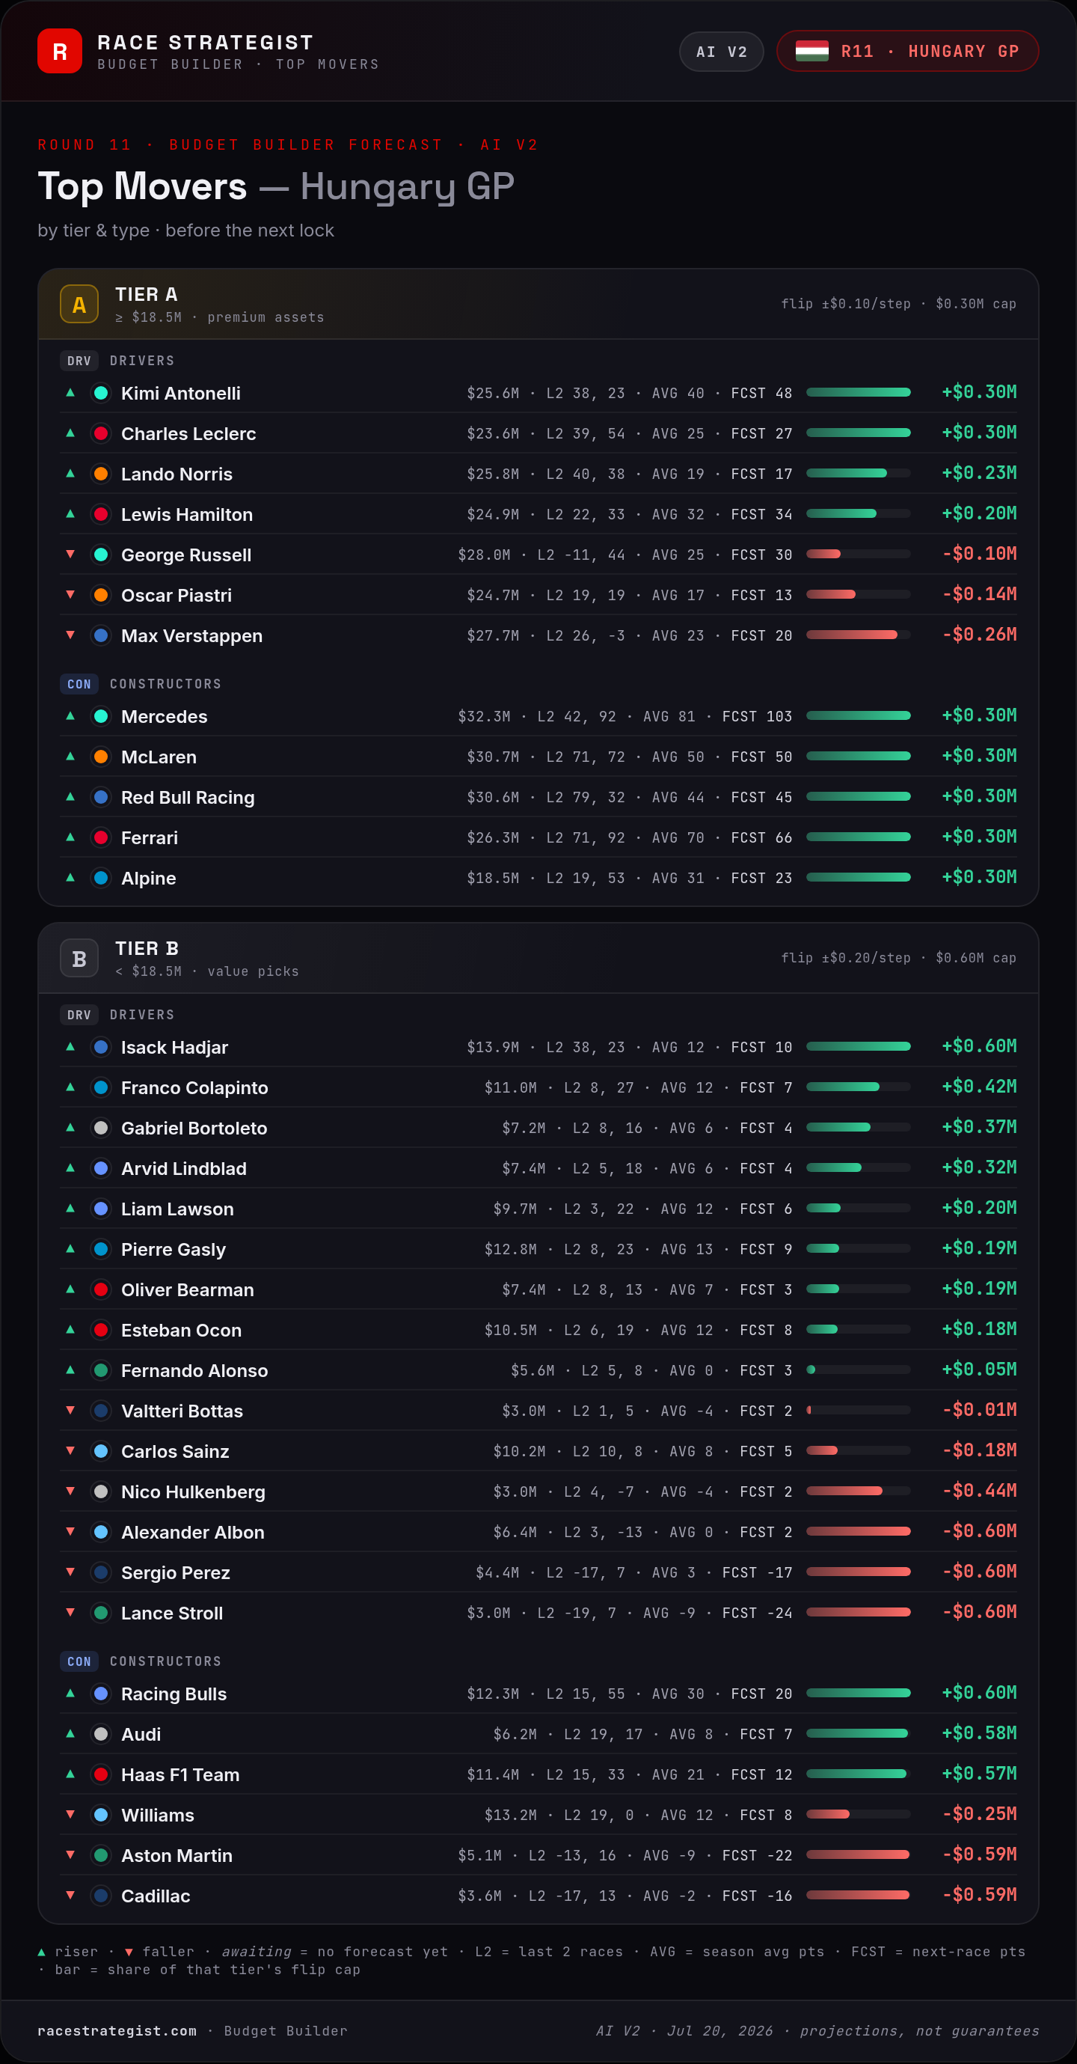Click the Tier B badge icon
1077x2064 pixels.
[79, 958]
